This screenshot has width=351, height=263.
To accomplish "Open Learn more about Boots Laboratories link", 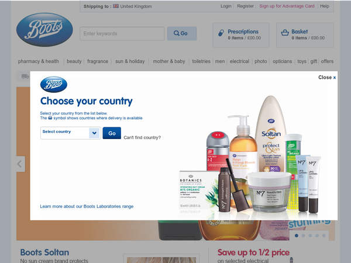I will [87, 206].
